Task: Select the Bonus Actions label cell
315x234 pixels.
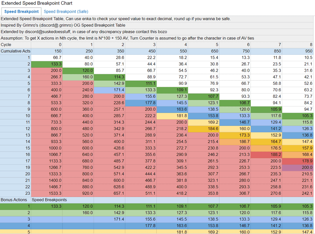Action: (15, 200)
